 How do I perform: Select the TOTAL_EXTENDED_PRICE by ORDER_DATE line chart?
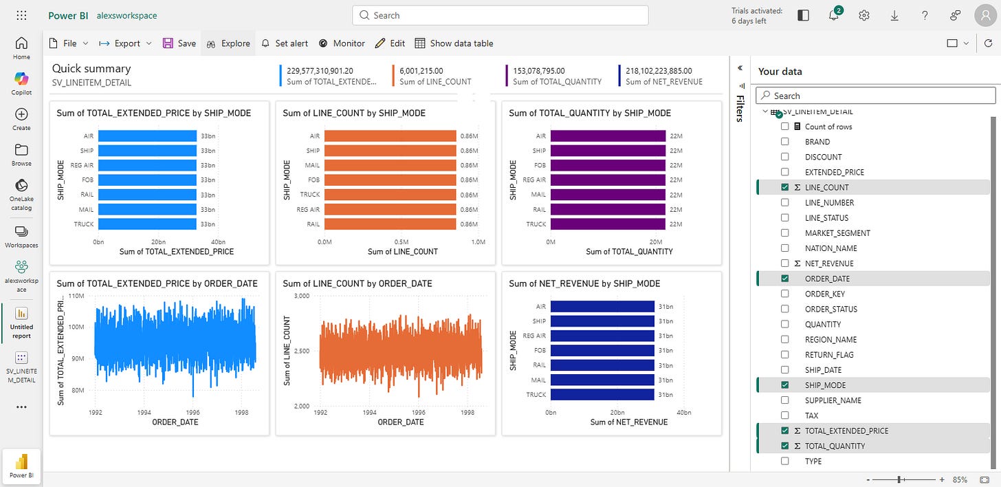coord(159,353)
